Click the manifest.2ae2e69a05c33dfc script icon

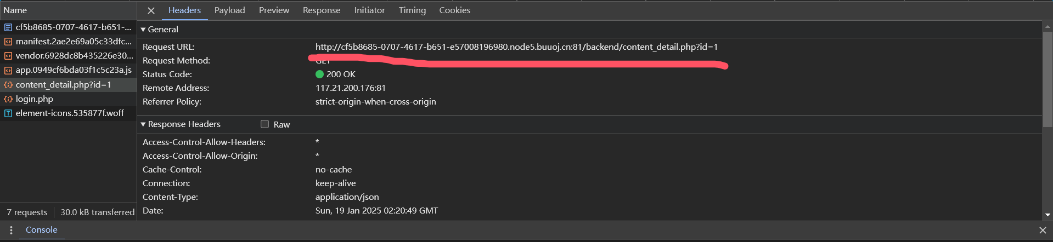coord(8,41)
